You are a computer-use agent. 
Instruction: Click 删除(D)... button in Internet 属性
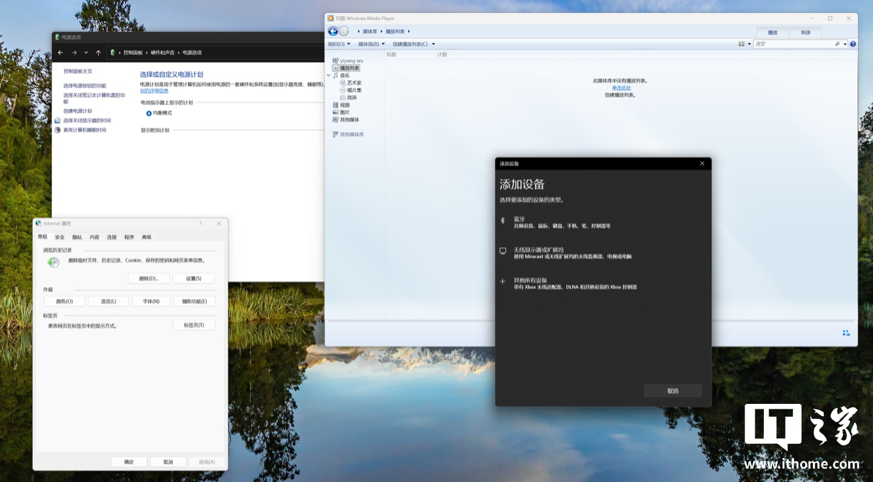pos(149,279)
